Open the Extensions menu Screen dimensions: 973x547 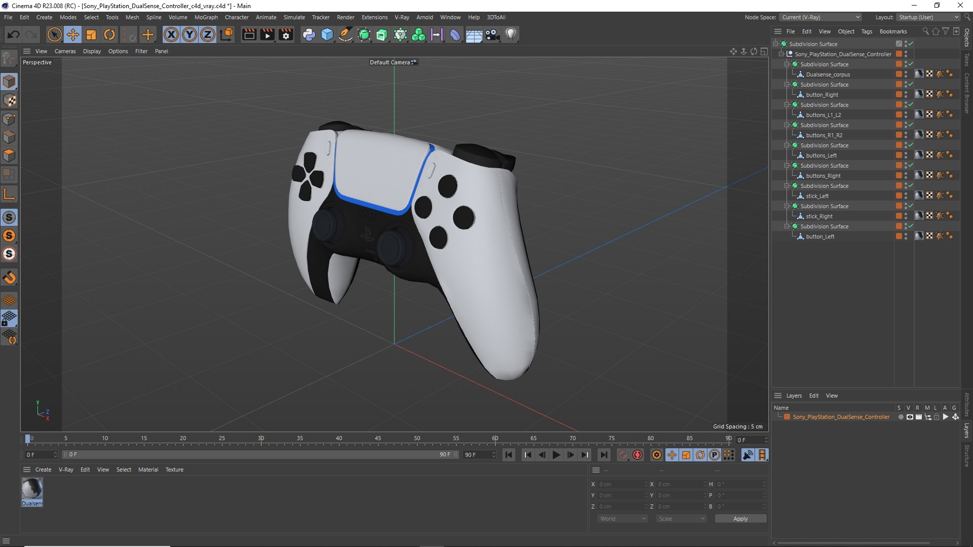(375, 17)
